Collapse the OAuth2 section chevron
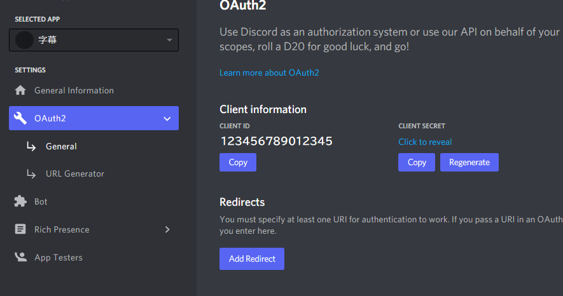The width and height of the screenshot is (563, 296). (167, 119)
